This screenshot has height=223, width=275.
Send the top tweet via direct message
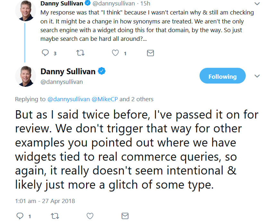[x=150, y=53]
